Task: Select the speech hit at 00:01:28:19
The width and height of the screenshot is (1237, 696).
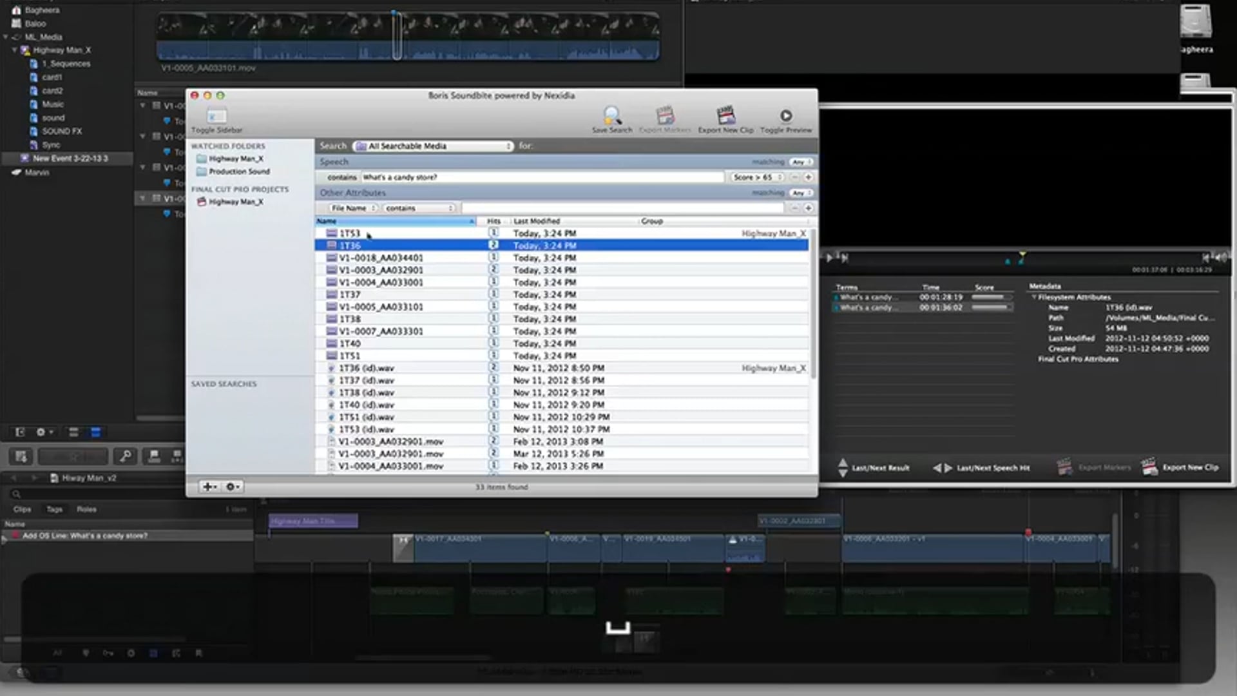Action: coord(921,297)
